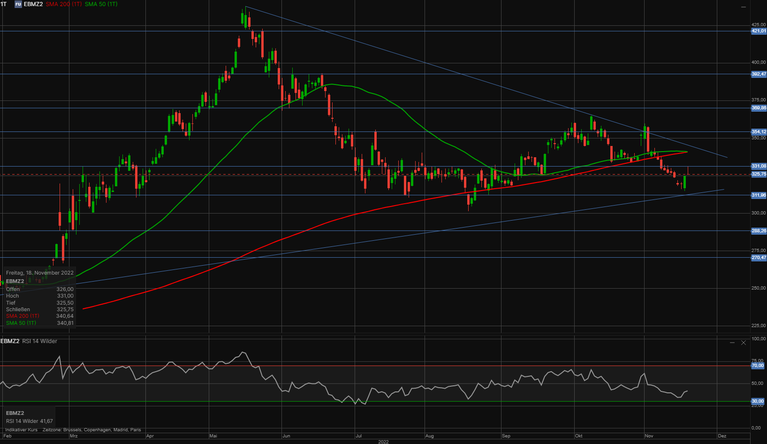Screen dimensions: 767x444
Task: Select the 288,26 price level marker
Action: [x=759, y=231]
